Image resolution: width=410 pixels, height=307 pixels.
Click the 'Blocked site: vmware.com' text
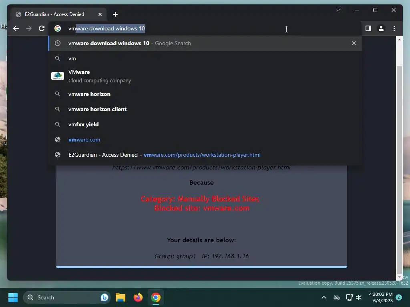pos(202,208)
